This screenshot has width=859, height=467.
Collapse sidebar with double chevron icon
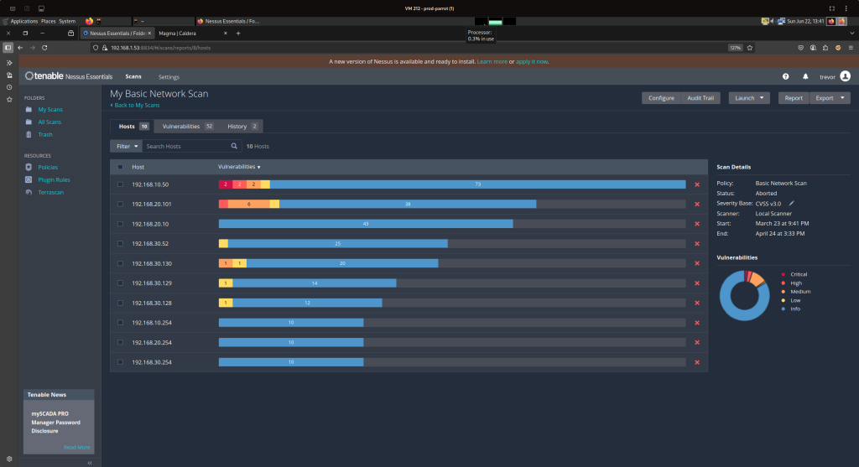[x=90, y=463]
